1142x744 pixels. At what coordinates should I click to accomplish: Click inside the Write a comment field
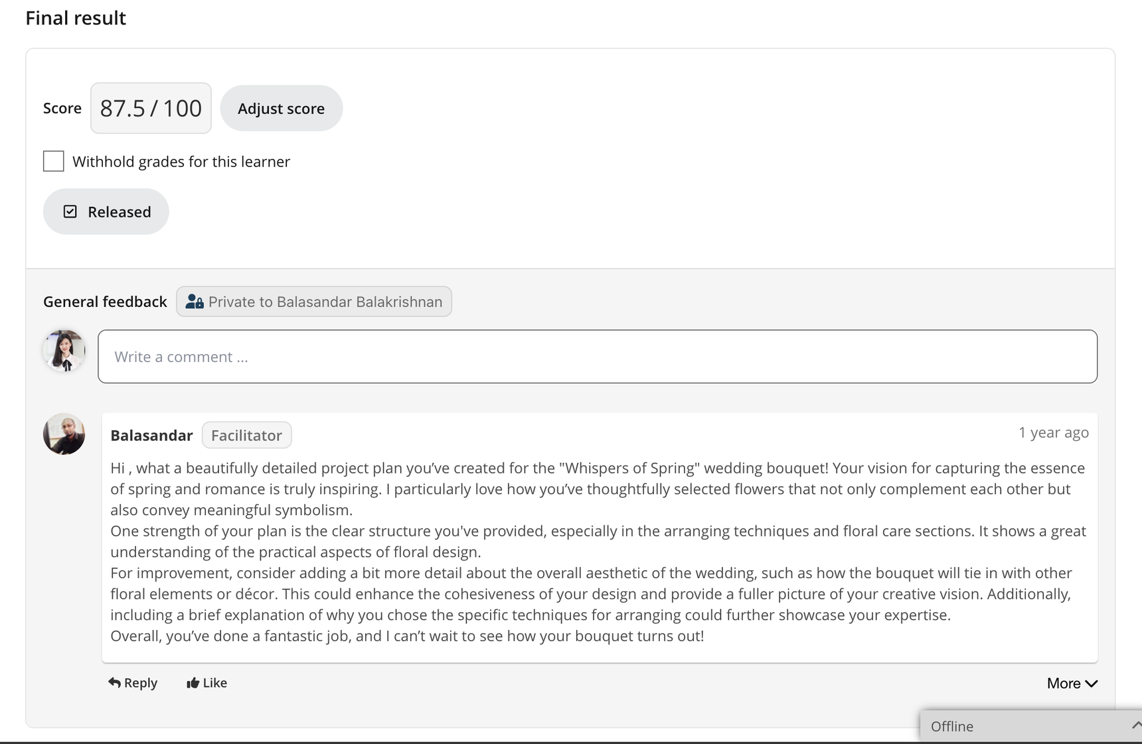[x=598, y=357]
